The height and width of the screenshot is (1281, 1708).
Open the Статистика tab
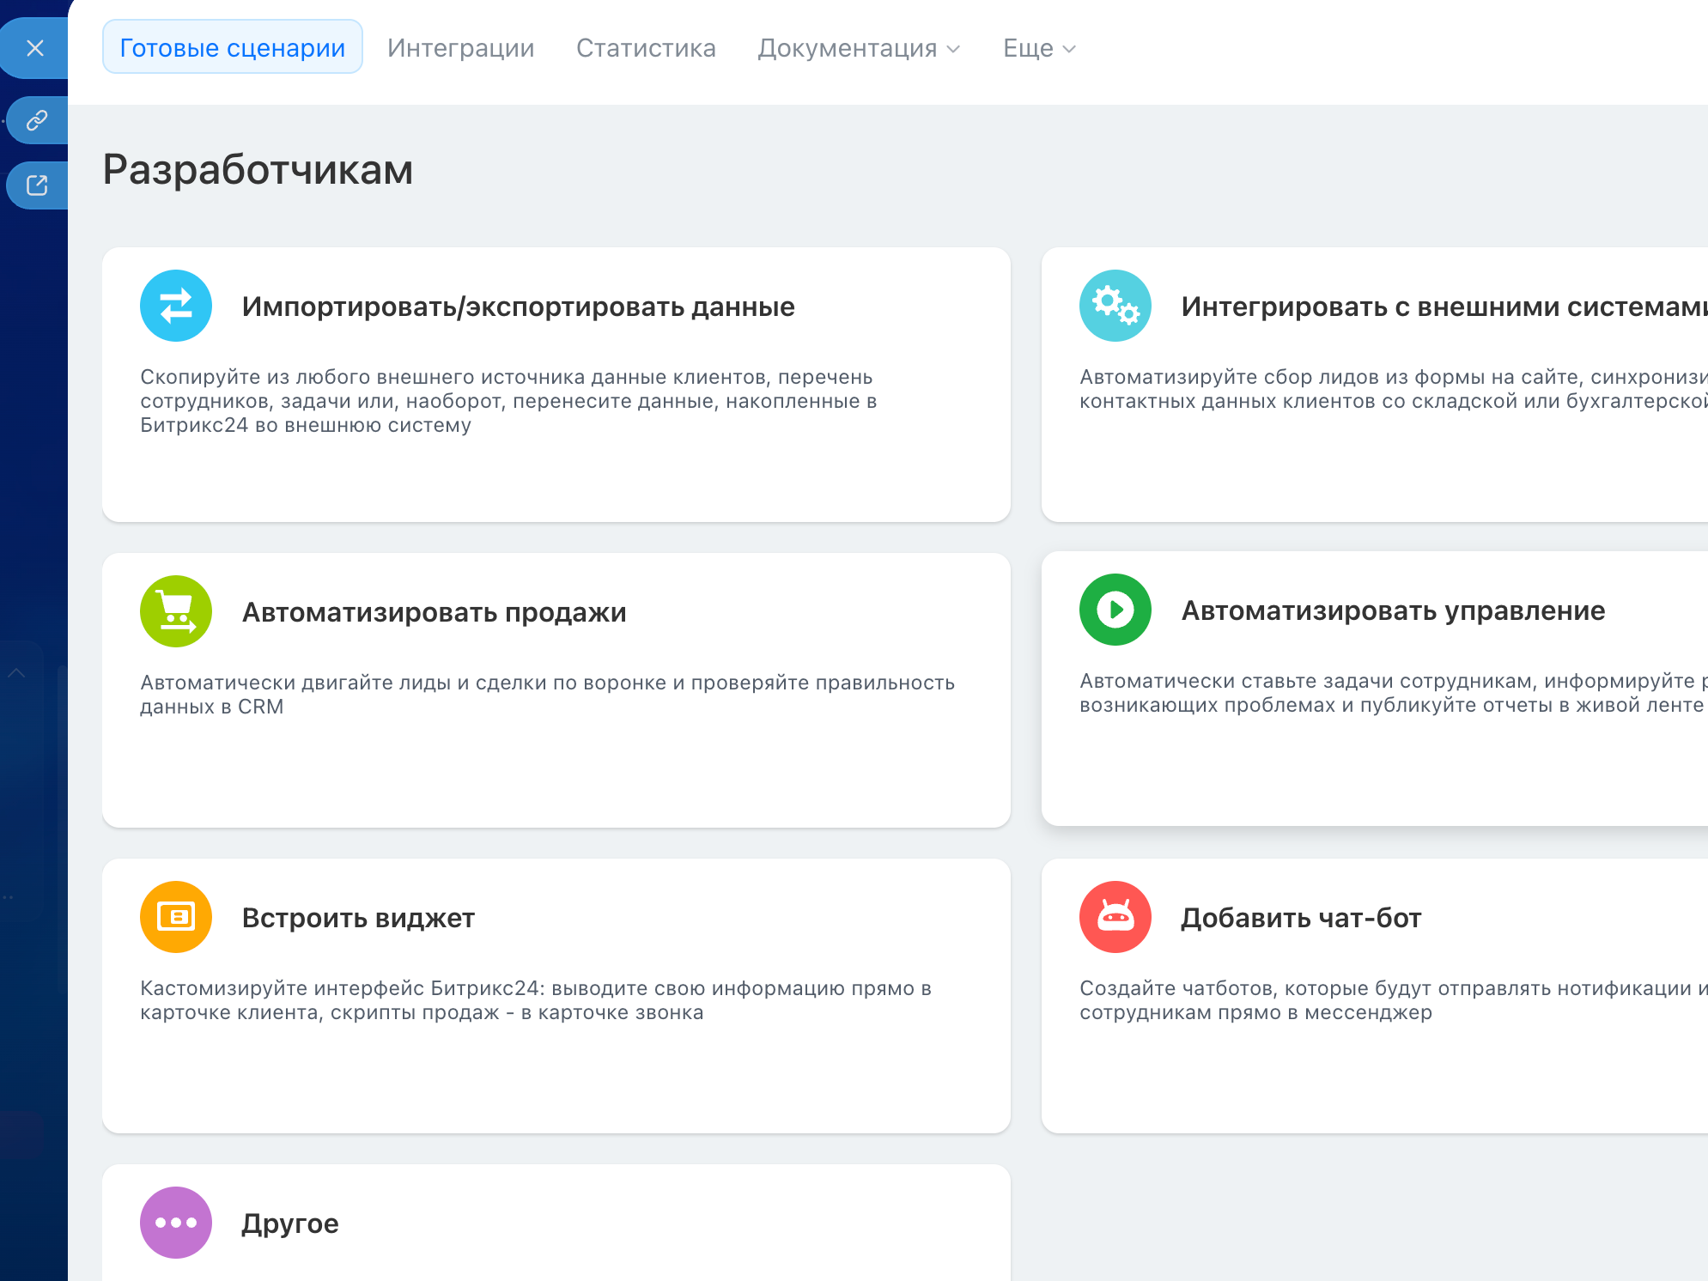click(647, 48)
